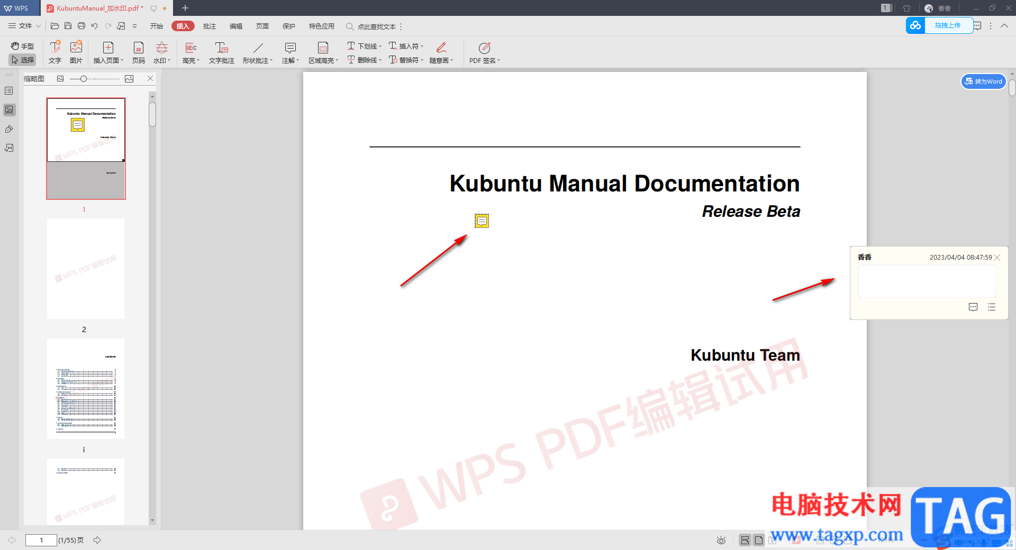The height and width of the screenshot is (550, 1016).
Task: Click the Open file icon
Action: click(x=55, y=26)
